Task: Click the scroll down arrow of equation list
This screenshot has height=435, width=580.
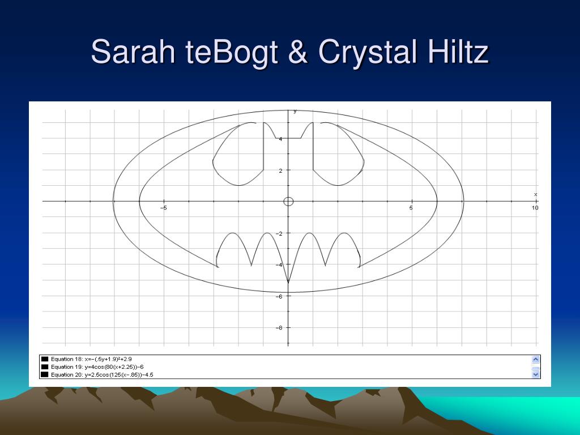Action: [535, 374]
